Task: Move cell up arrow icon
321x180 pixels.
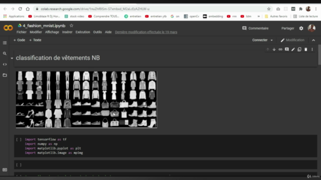Action: click(267, 49)
